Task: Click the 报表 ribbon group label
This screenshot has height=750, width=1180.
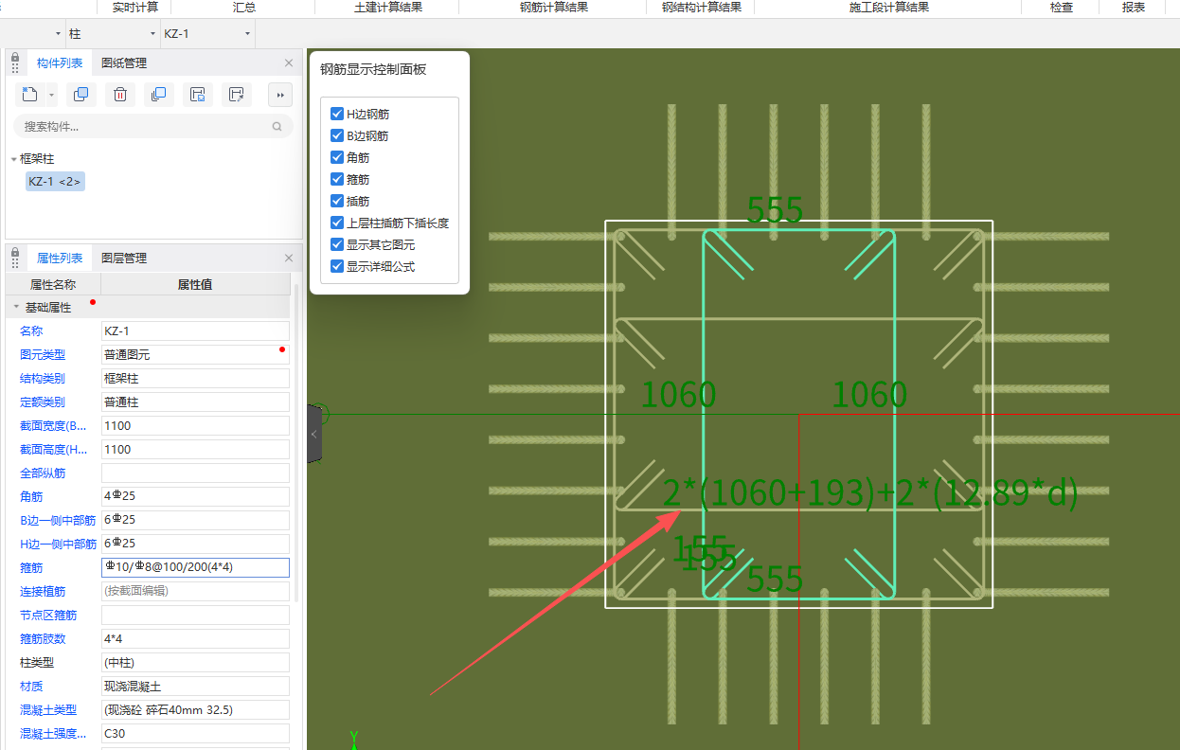Action: click(1134, 8)
